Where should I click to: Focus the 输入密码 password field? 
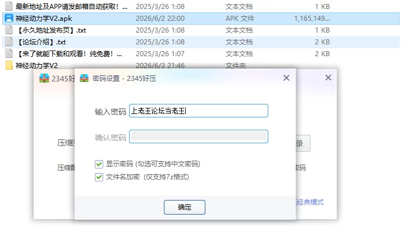tap(199, 111)
